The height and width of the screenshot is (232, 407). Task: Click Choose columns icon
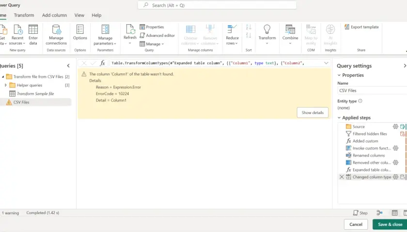(190, 29)
